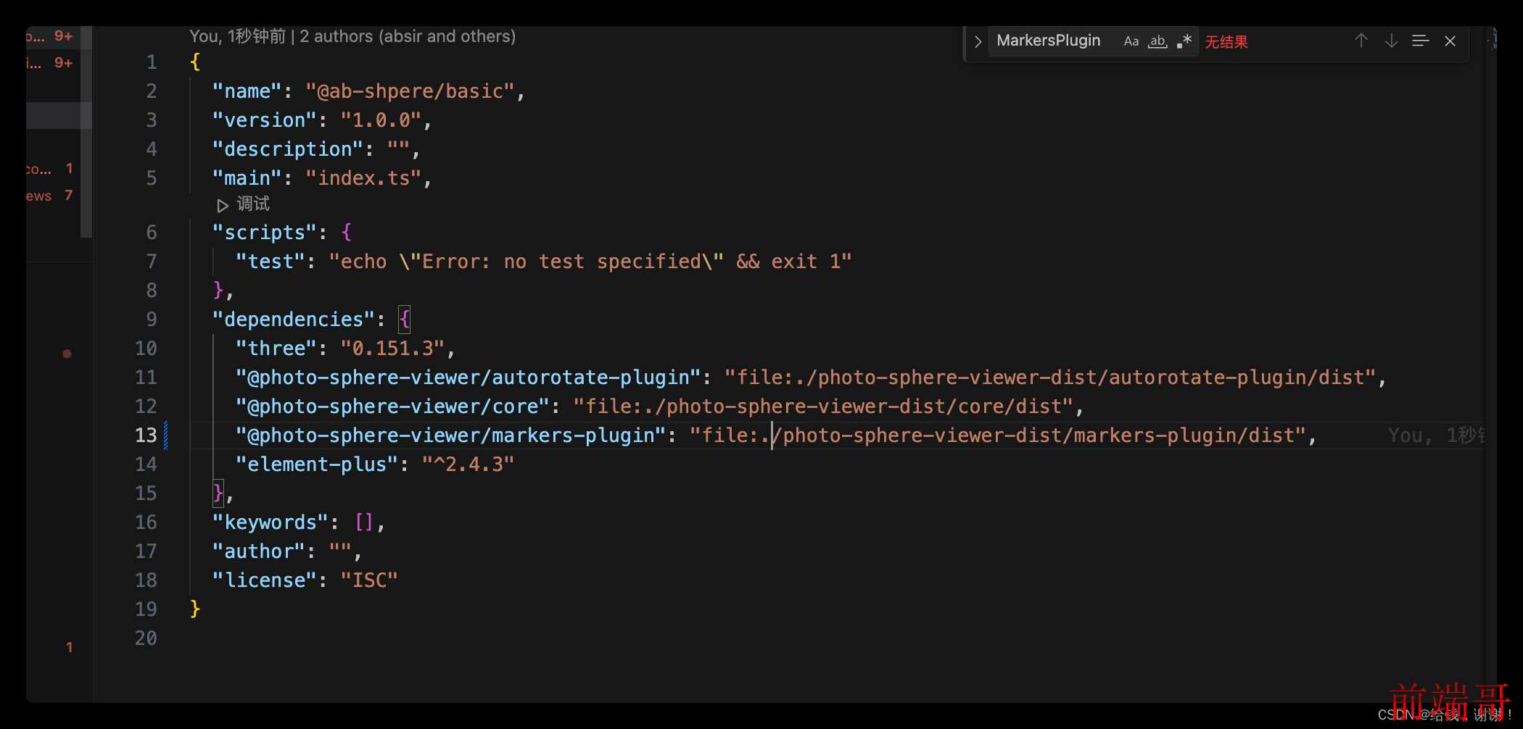Click the "element-plus" key

click(316, 465)
